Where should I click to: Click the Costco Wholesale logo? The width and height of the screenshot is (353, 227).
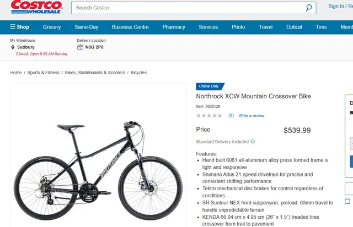pos(36,7)
